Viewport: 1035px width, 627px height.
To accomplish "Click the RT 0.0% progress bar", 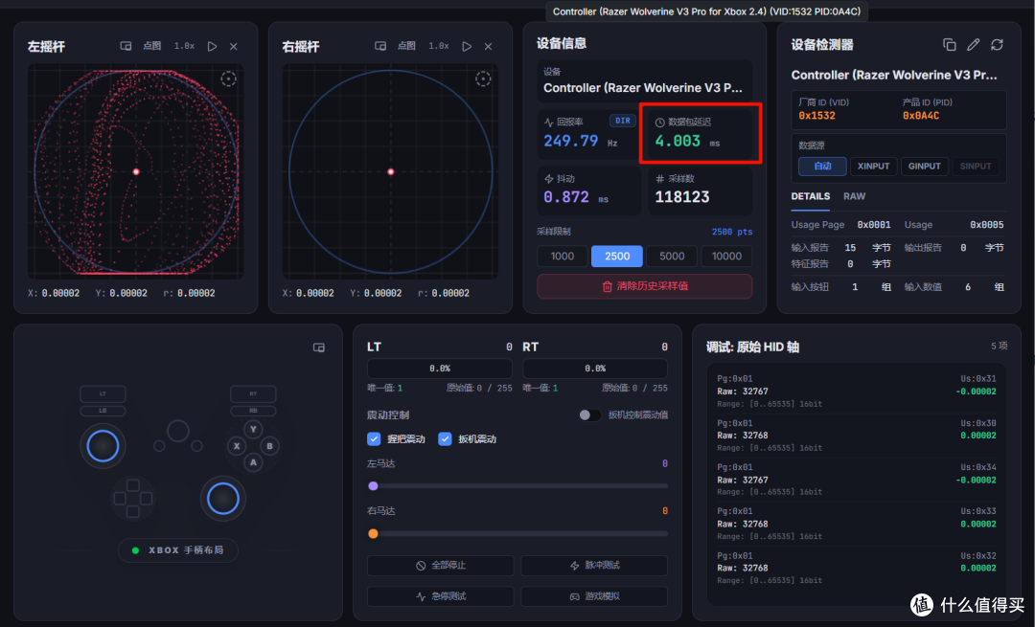I will (x=595, y=368).
